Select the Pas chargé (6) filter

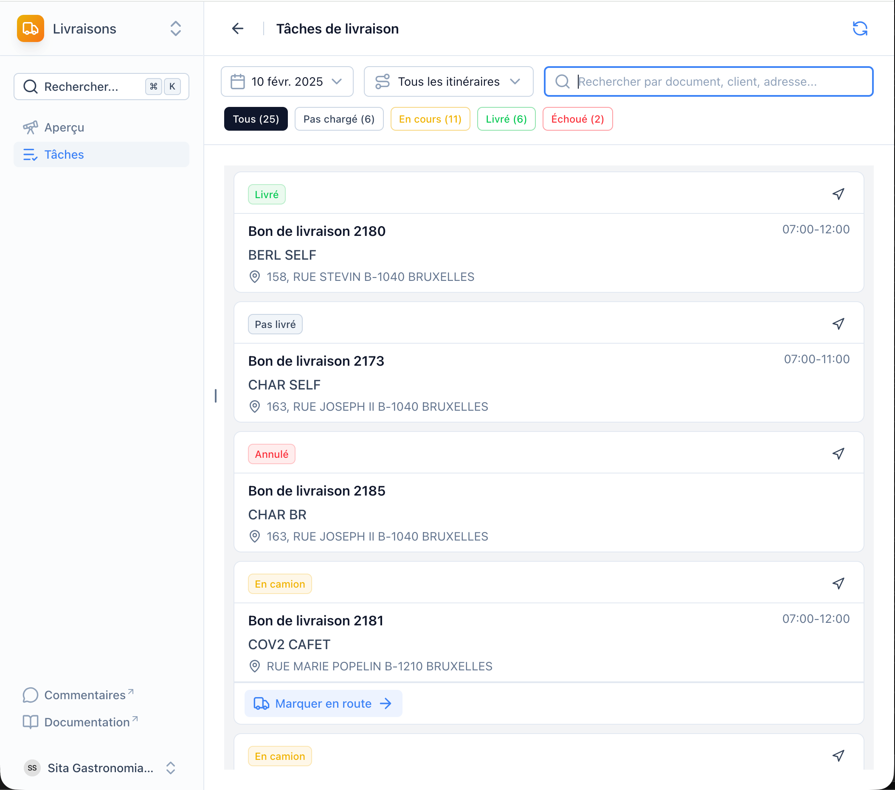coord(339,119)
